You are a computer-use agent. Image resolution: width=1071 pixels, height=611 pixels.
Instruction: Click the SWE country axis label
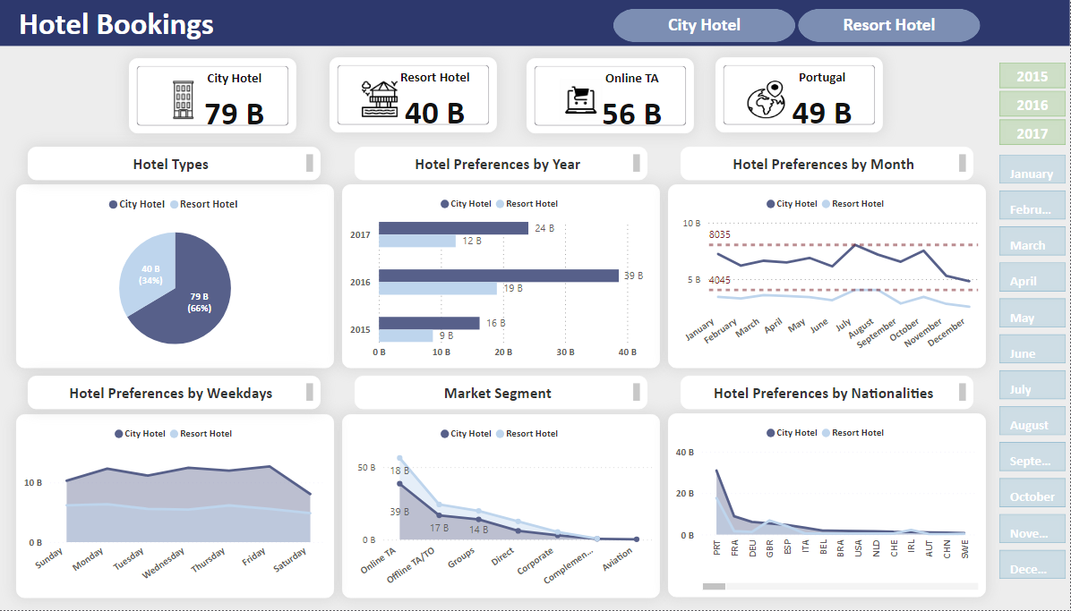(x=965, y=549)
